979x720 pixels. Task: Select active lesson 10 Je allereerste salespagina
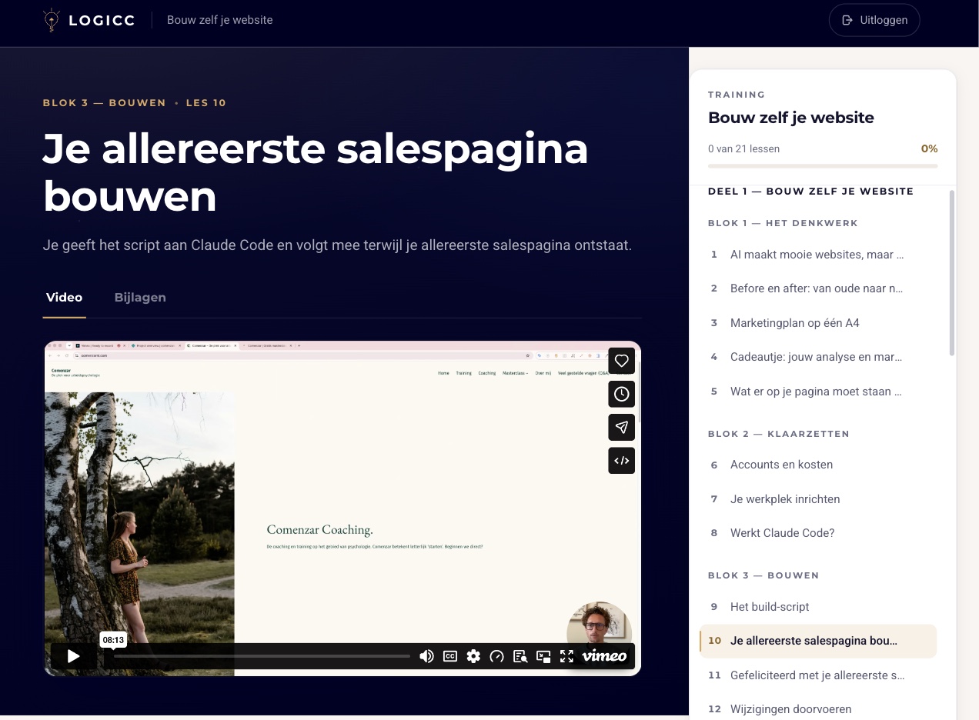coord(818,641)
